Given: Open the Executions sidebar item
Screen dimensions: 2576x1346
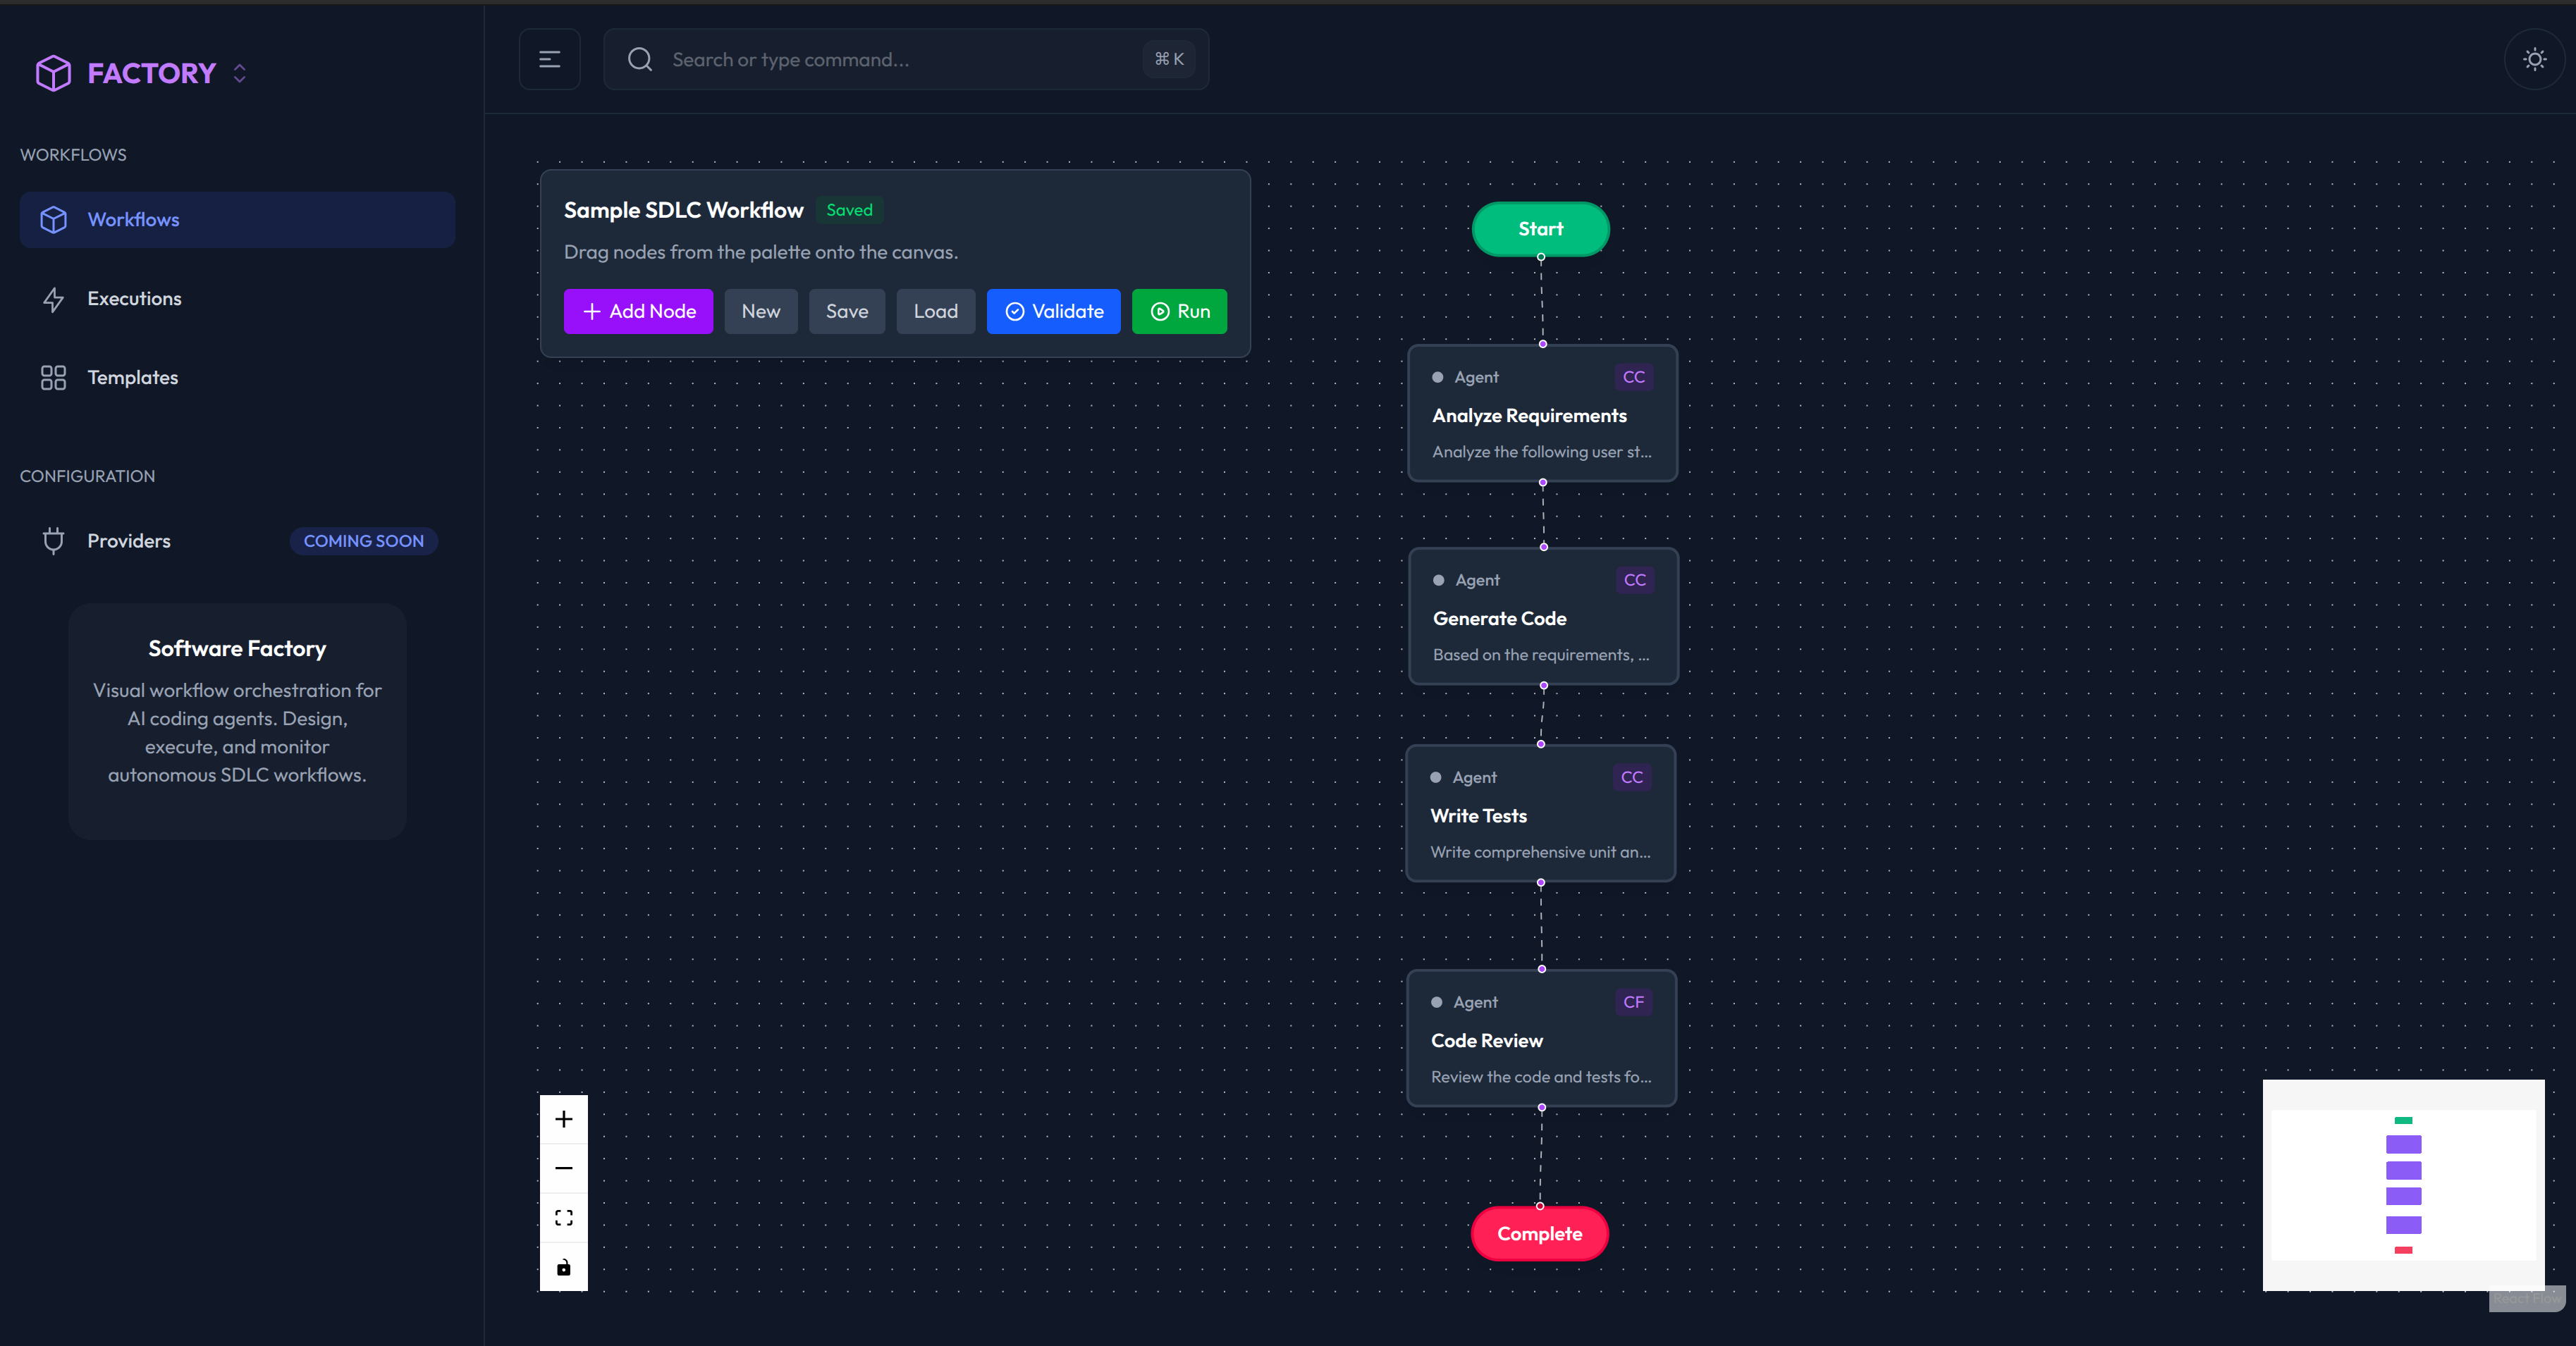Looking at the screenshot, I should (x=134, y=299).
